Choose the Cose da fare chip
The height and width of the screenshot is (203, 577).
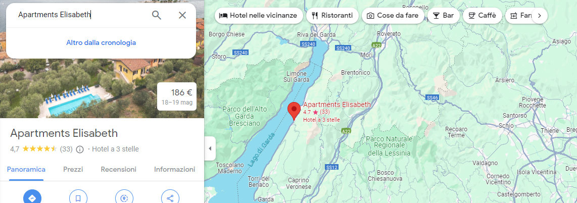point(393,16)
